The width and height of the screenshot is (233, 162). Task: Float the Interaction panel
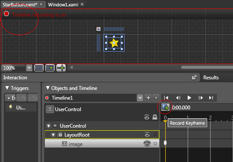(x=194, y=77)
